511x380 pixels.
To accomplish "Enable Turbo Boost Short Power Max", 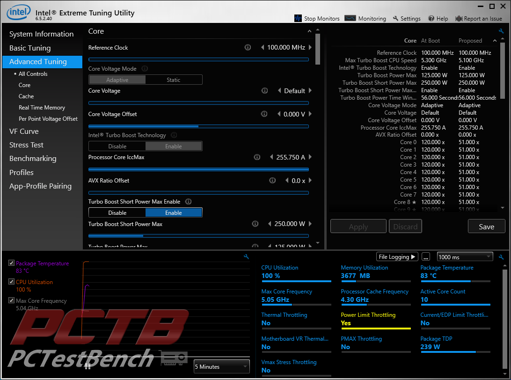I will pos(174,213).
